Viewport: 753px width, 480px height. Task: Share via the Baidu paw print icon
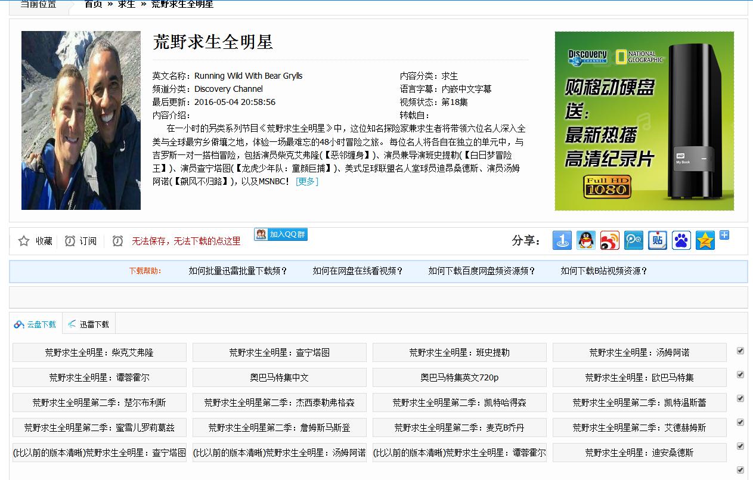click(x=681, y=240)
